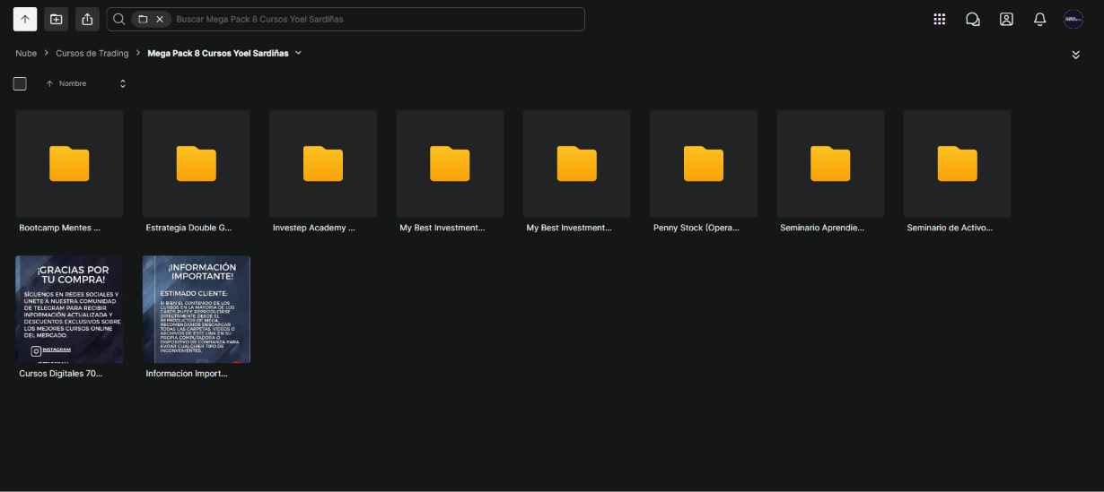Click the Estrategia Double G label
Screen dimensions: 1104x492
point(189,228)
